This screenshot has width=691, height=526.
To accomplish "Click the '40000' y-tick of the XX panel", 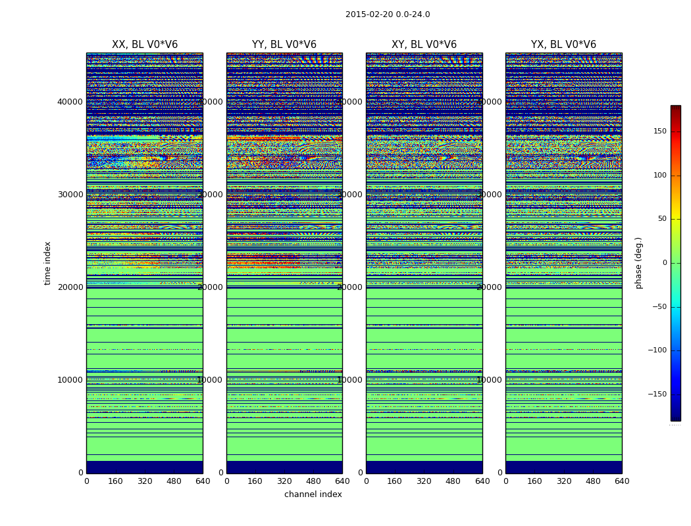I will [70, 102].
